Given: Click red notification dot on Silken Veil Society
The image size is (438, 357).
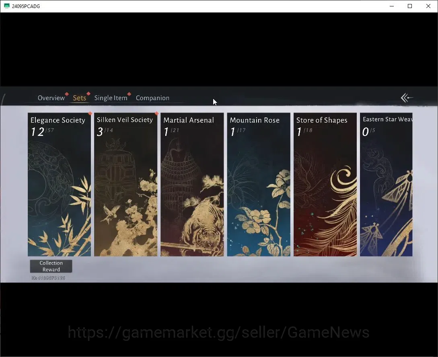Looking at the screenshot, I should click(x=156, y=113).
